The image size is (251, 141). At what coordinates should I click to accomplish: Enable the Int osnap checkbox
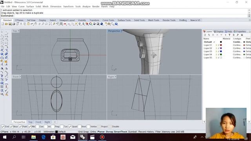[x=46, y=127]
